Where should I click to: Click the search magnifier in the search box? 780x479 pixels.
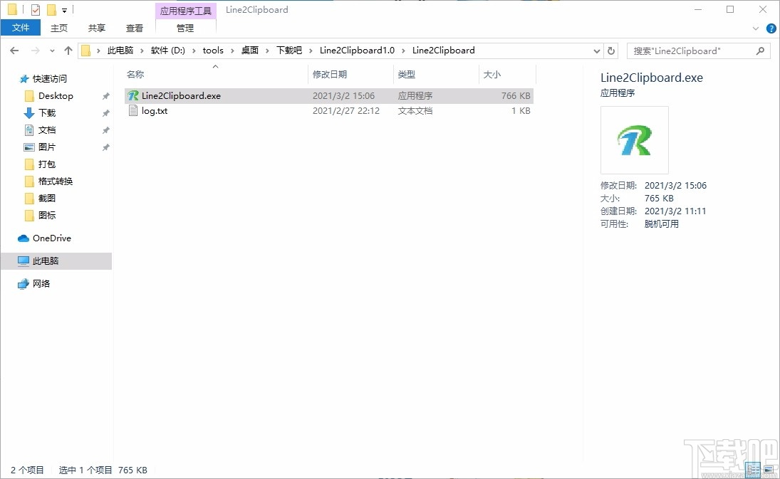coord(760,51)
